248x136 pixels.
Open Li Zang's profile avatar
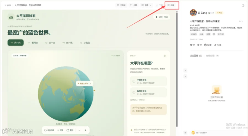pos(193,13)
